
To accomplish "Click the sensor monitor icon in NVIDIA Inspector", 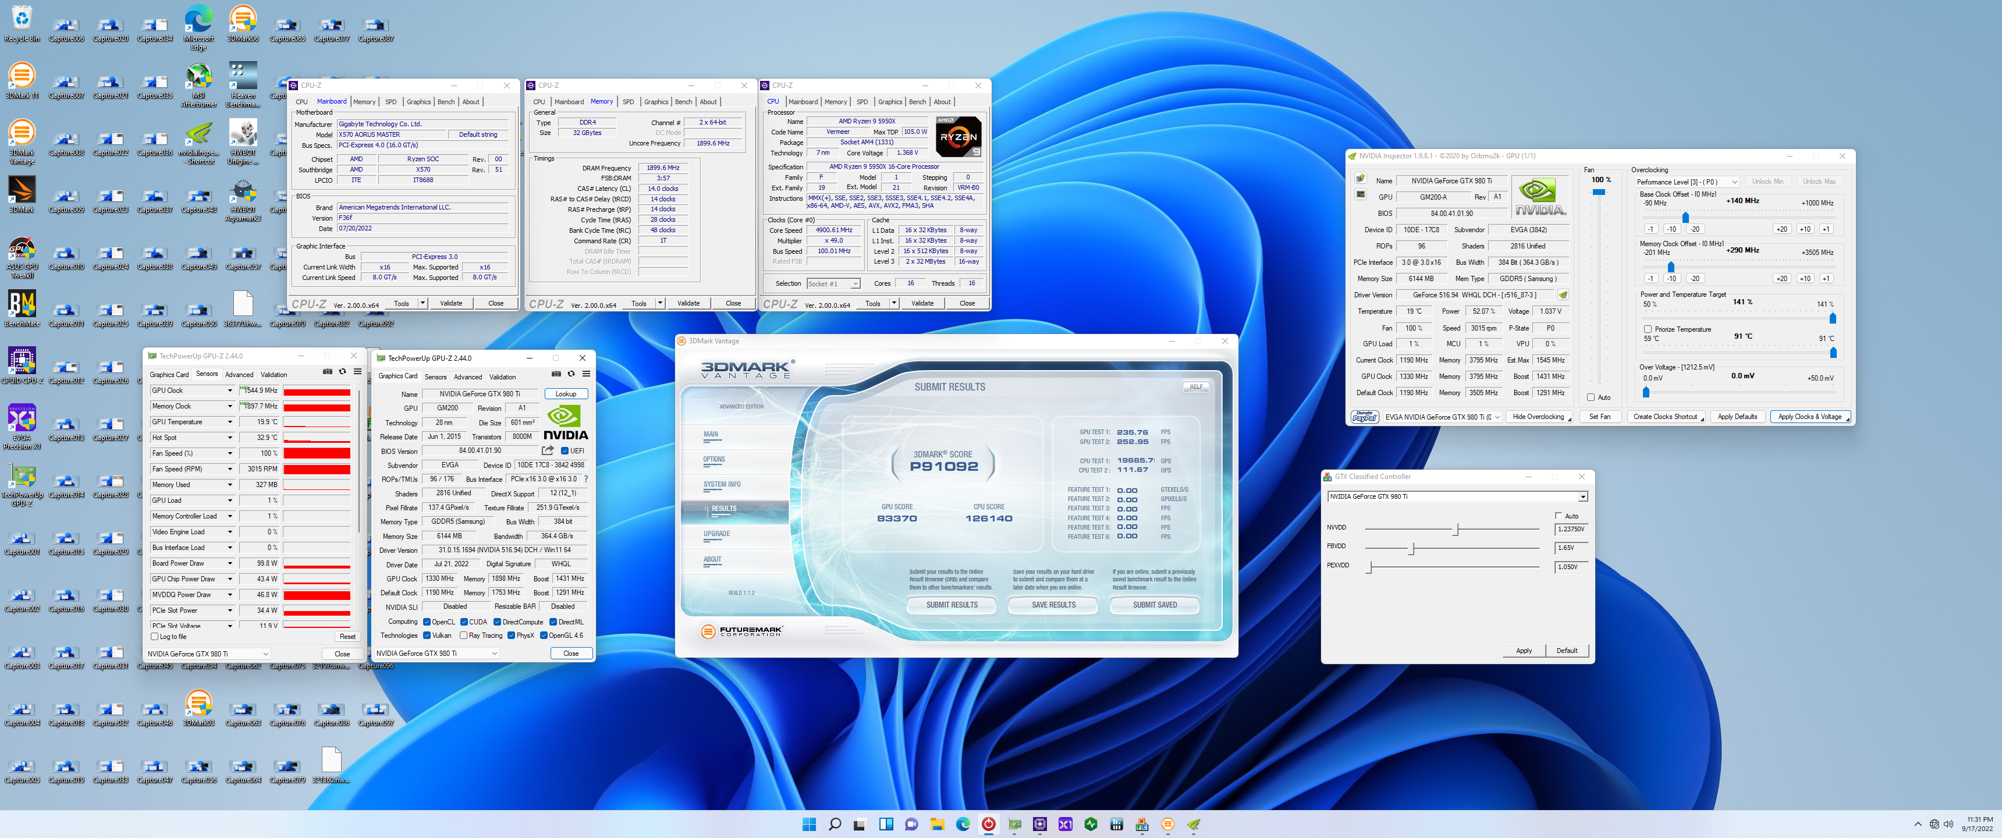I will click(x=1361, y=194).
